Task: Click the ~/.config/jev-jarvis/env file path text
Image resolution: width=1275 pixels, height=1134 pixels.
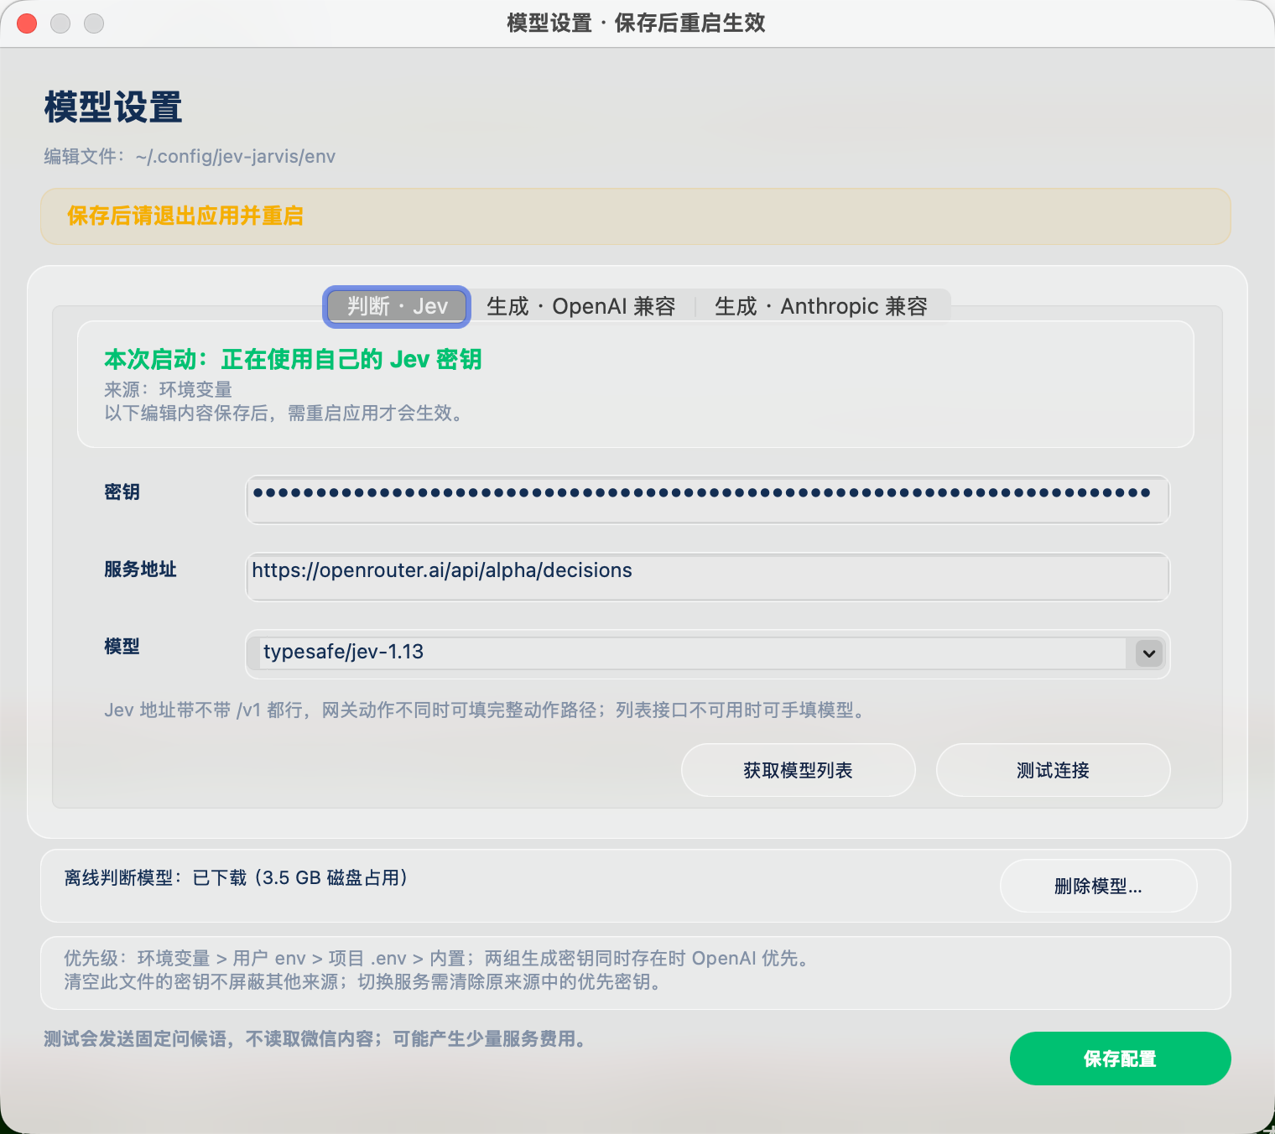Action: tap(236, 157)
